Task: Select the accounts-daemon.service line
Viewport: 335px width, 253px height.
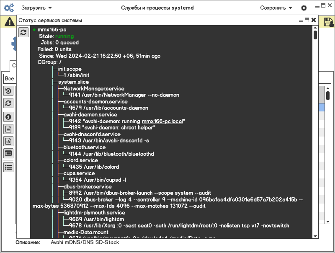Action: point(95,102)
